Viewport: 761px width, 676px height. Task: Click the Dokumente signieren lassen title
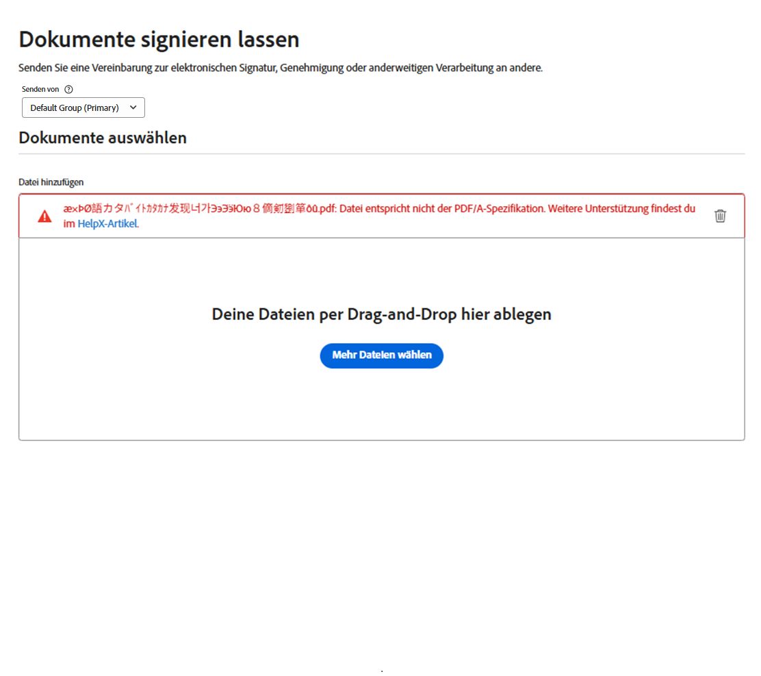159,39
